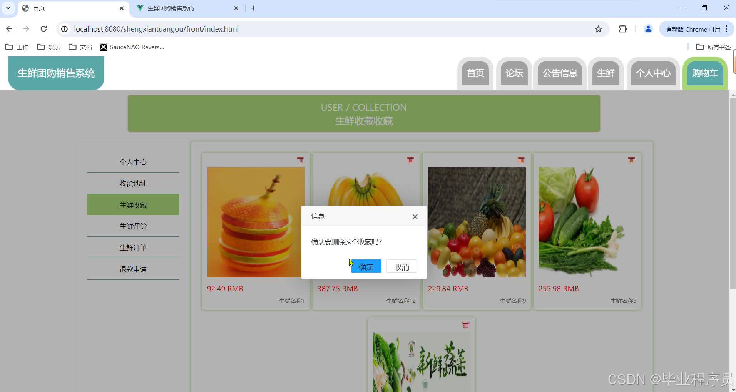Open 个人中心 in top site menu
The height and width of the screenshot is (392, 736).
click(653, 73)
